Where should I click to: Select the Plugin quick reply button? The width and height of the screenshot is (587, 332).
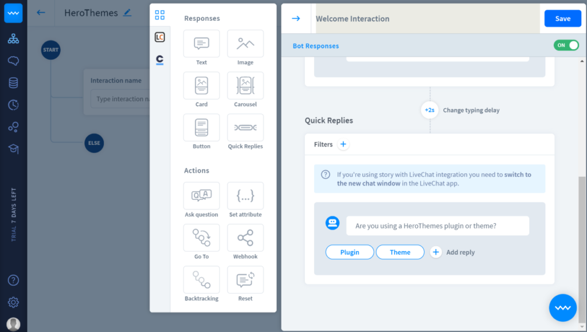coord(349,252)
